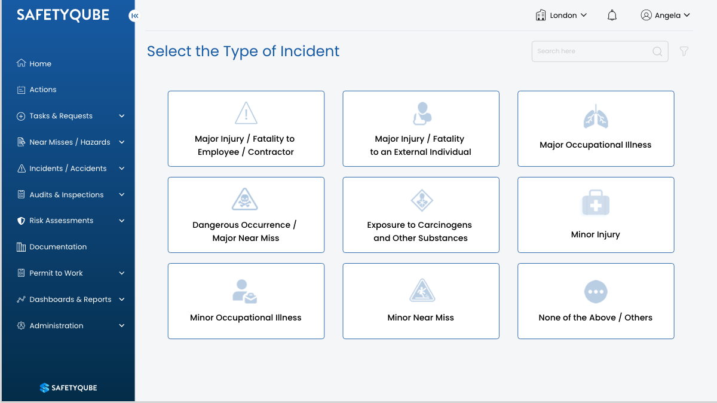Expand Tasks & Requests chevron

coord(122,116)
